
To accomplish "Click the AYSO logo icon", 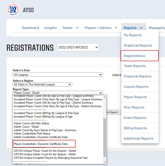I will (x=13, y=10).
